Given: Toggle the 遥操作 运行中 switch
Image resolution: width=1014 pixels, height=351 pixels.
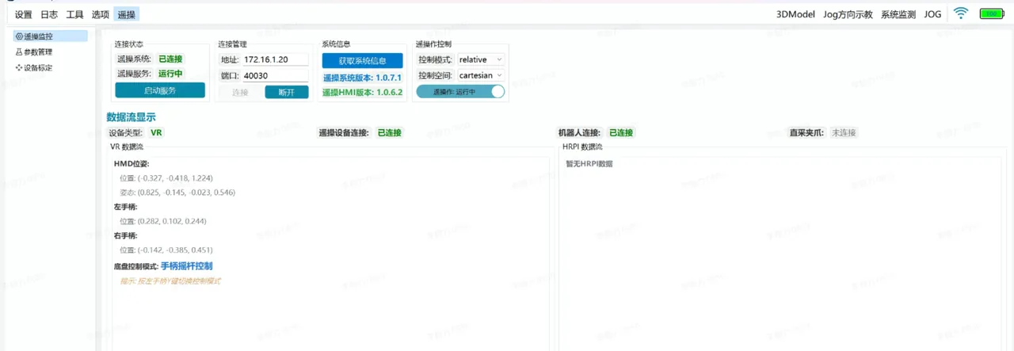Looking at the screenshot, I should (x=460, y=92).
